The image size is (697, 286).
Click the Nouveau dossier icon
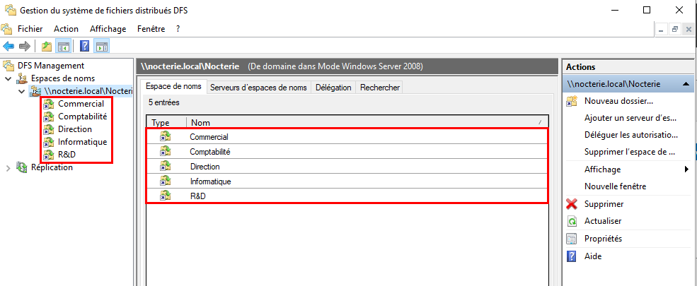(x=572, y=101)
